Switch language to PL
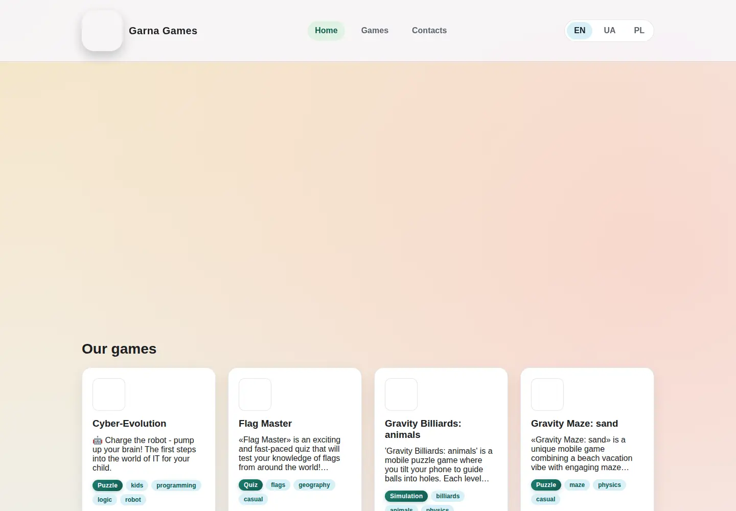This screenshot has width=736, height=511. point(639,31)
